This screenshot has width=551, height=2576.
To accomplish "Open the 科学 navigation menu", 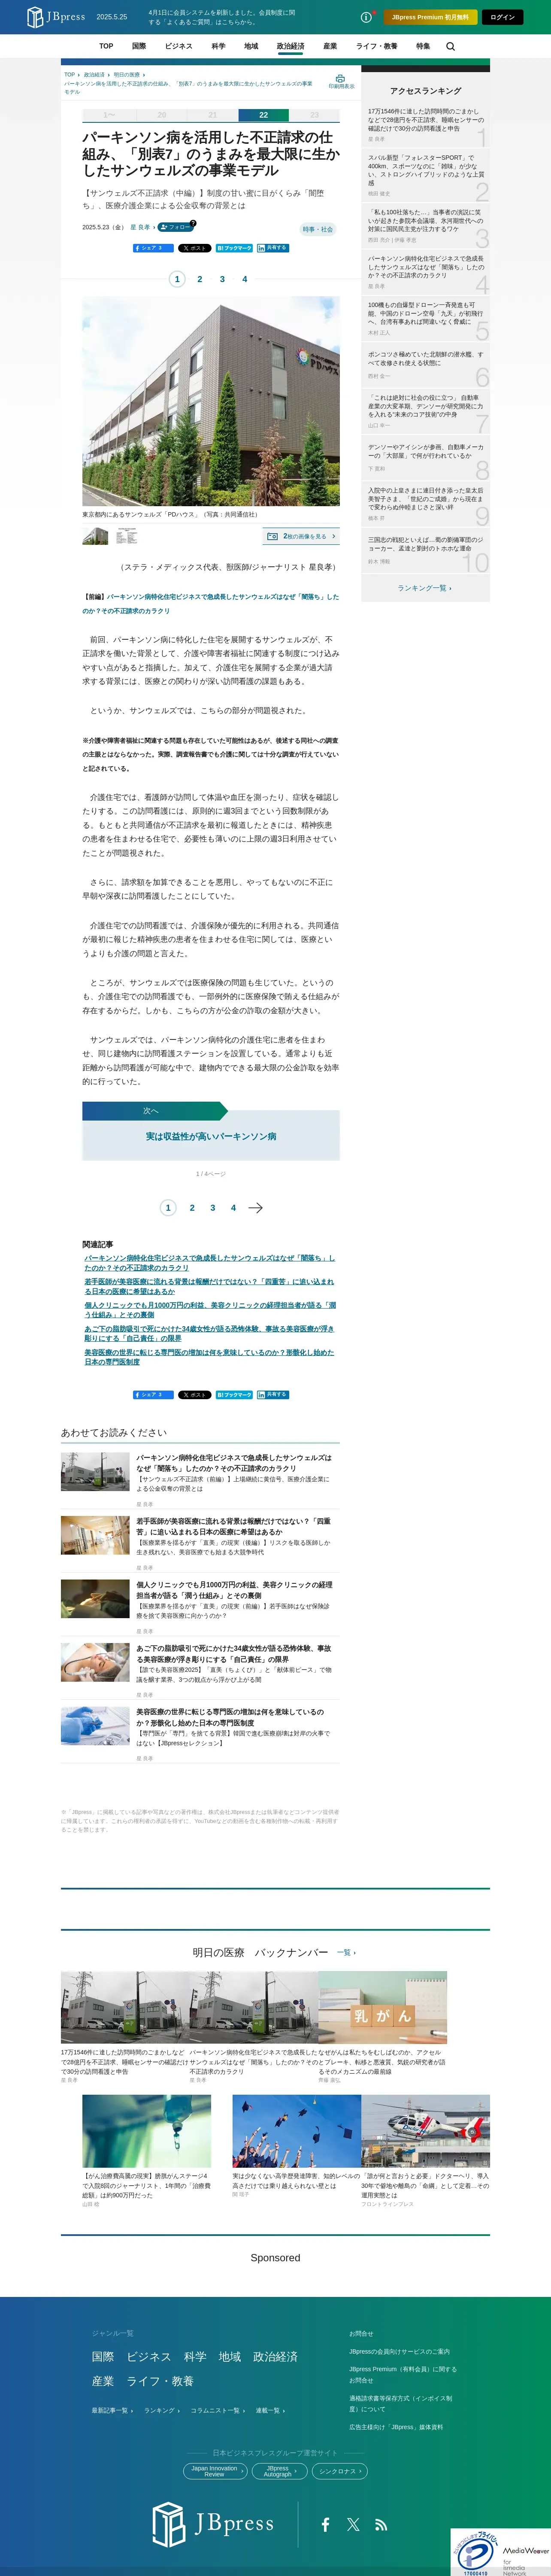I will (x=218, y=46).
